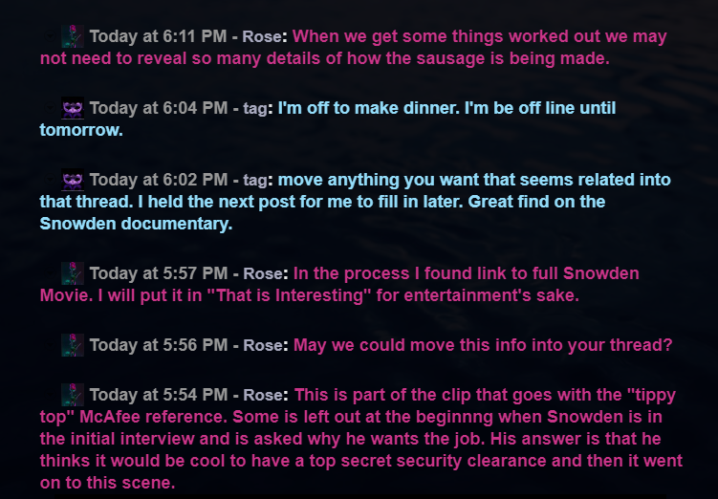Select Rose's avatar on the 5:57 PM message
This screenshot has width=718, height=499.
73,273
